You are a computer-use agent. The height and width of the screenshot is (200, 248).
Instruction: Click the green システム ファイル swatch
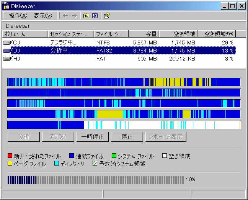(114, 156)
